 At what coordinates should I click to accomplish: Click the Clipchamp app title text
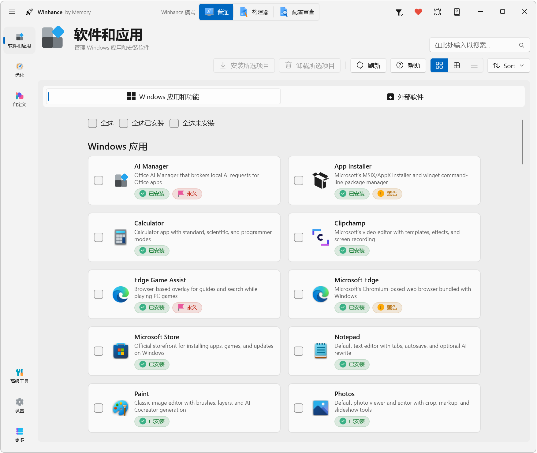coord(350,223)
